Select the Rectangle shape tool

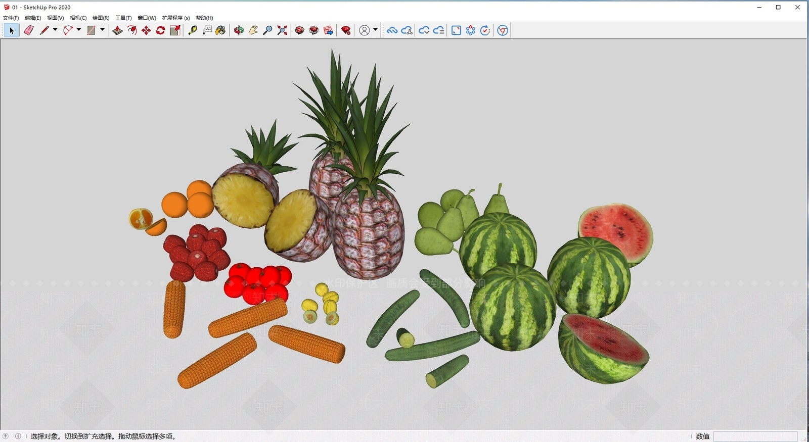(91, 30)
